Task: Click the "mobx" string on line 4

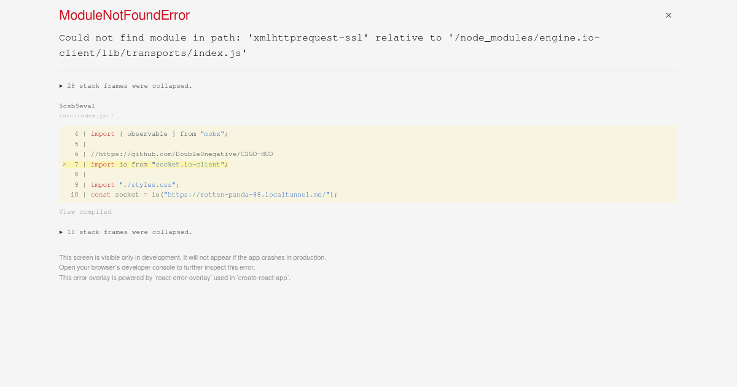Action: [x=212, y=134]
